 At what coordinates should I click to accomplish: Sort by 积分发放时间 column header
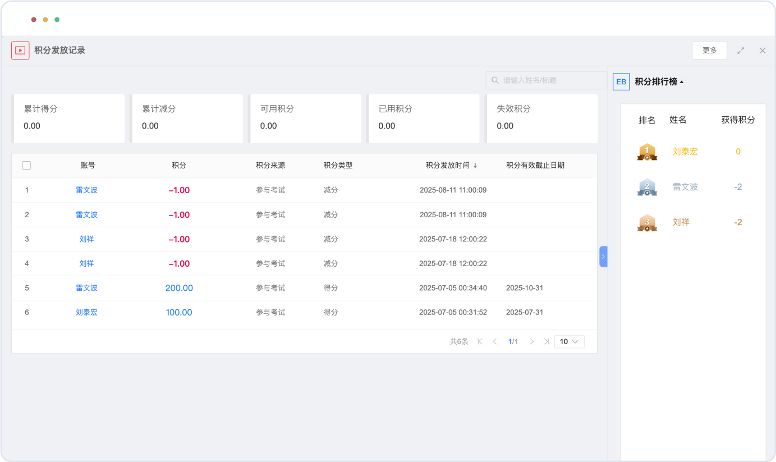(451, 166)
